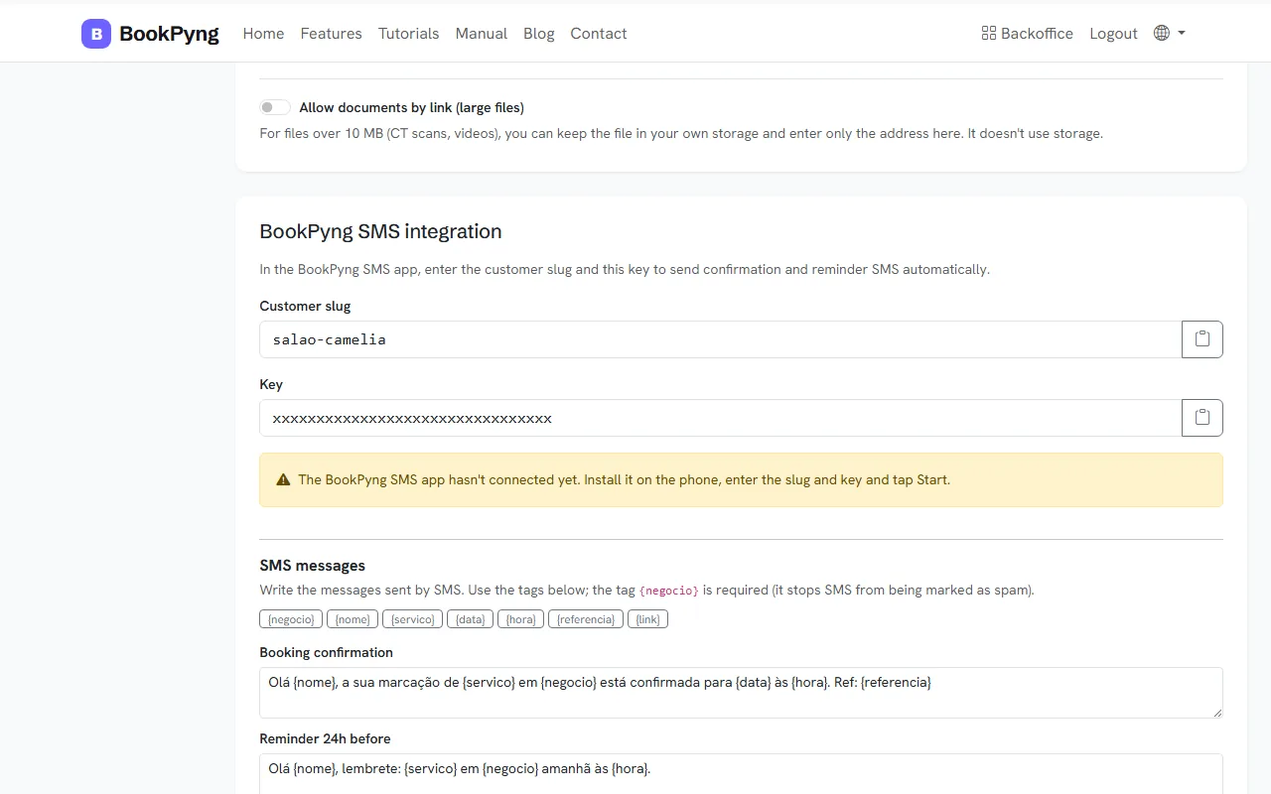Insert the {referencia} tag chip

586,619
